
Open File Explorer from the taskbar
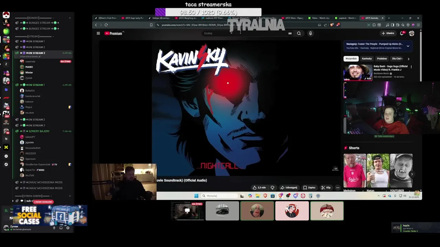257,196
